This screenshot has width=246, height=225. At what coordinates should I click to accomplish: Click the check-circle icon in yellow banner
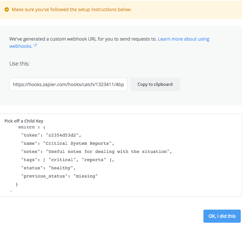coord(7,9)
